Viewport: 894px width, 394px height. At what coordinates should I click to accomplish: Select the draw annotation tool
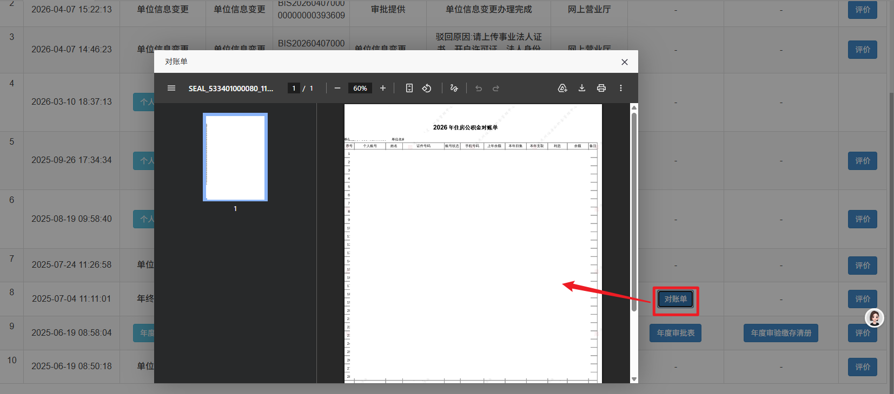[x=454, y=88]
